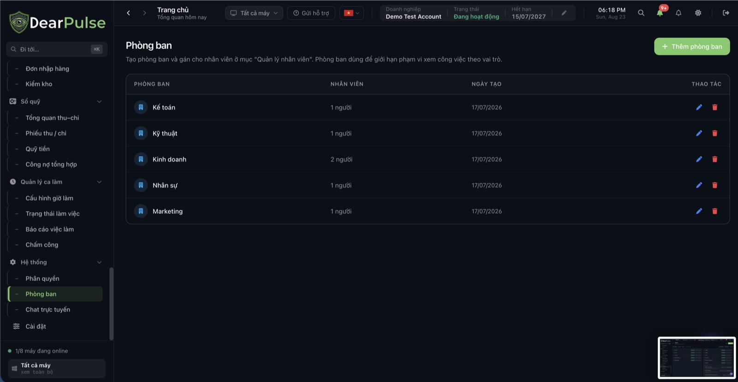
Task: Click the logout icon
Action: click(x=726, y=13)
